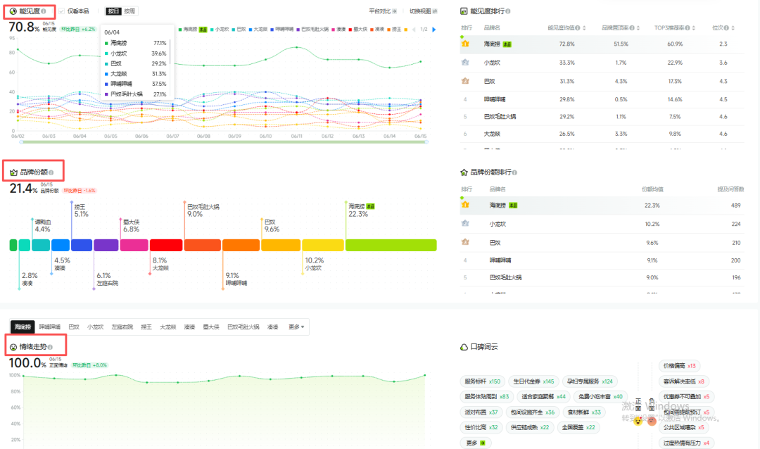Image resolution: width=760 pixels, height=449 pixels.
Task: Click the negative angry emoji in 口碑词云
Action: (x=652, y=421)
